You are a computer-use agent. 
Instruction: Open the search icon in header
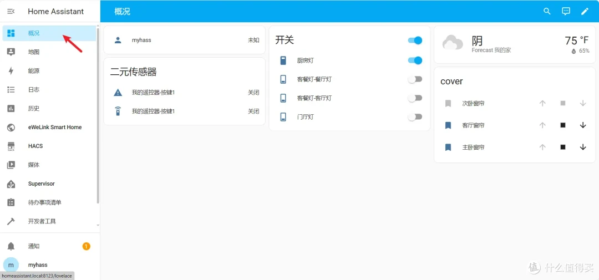[x=547, y=11]
